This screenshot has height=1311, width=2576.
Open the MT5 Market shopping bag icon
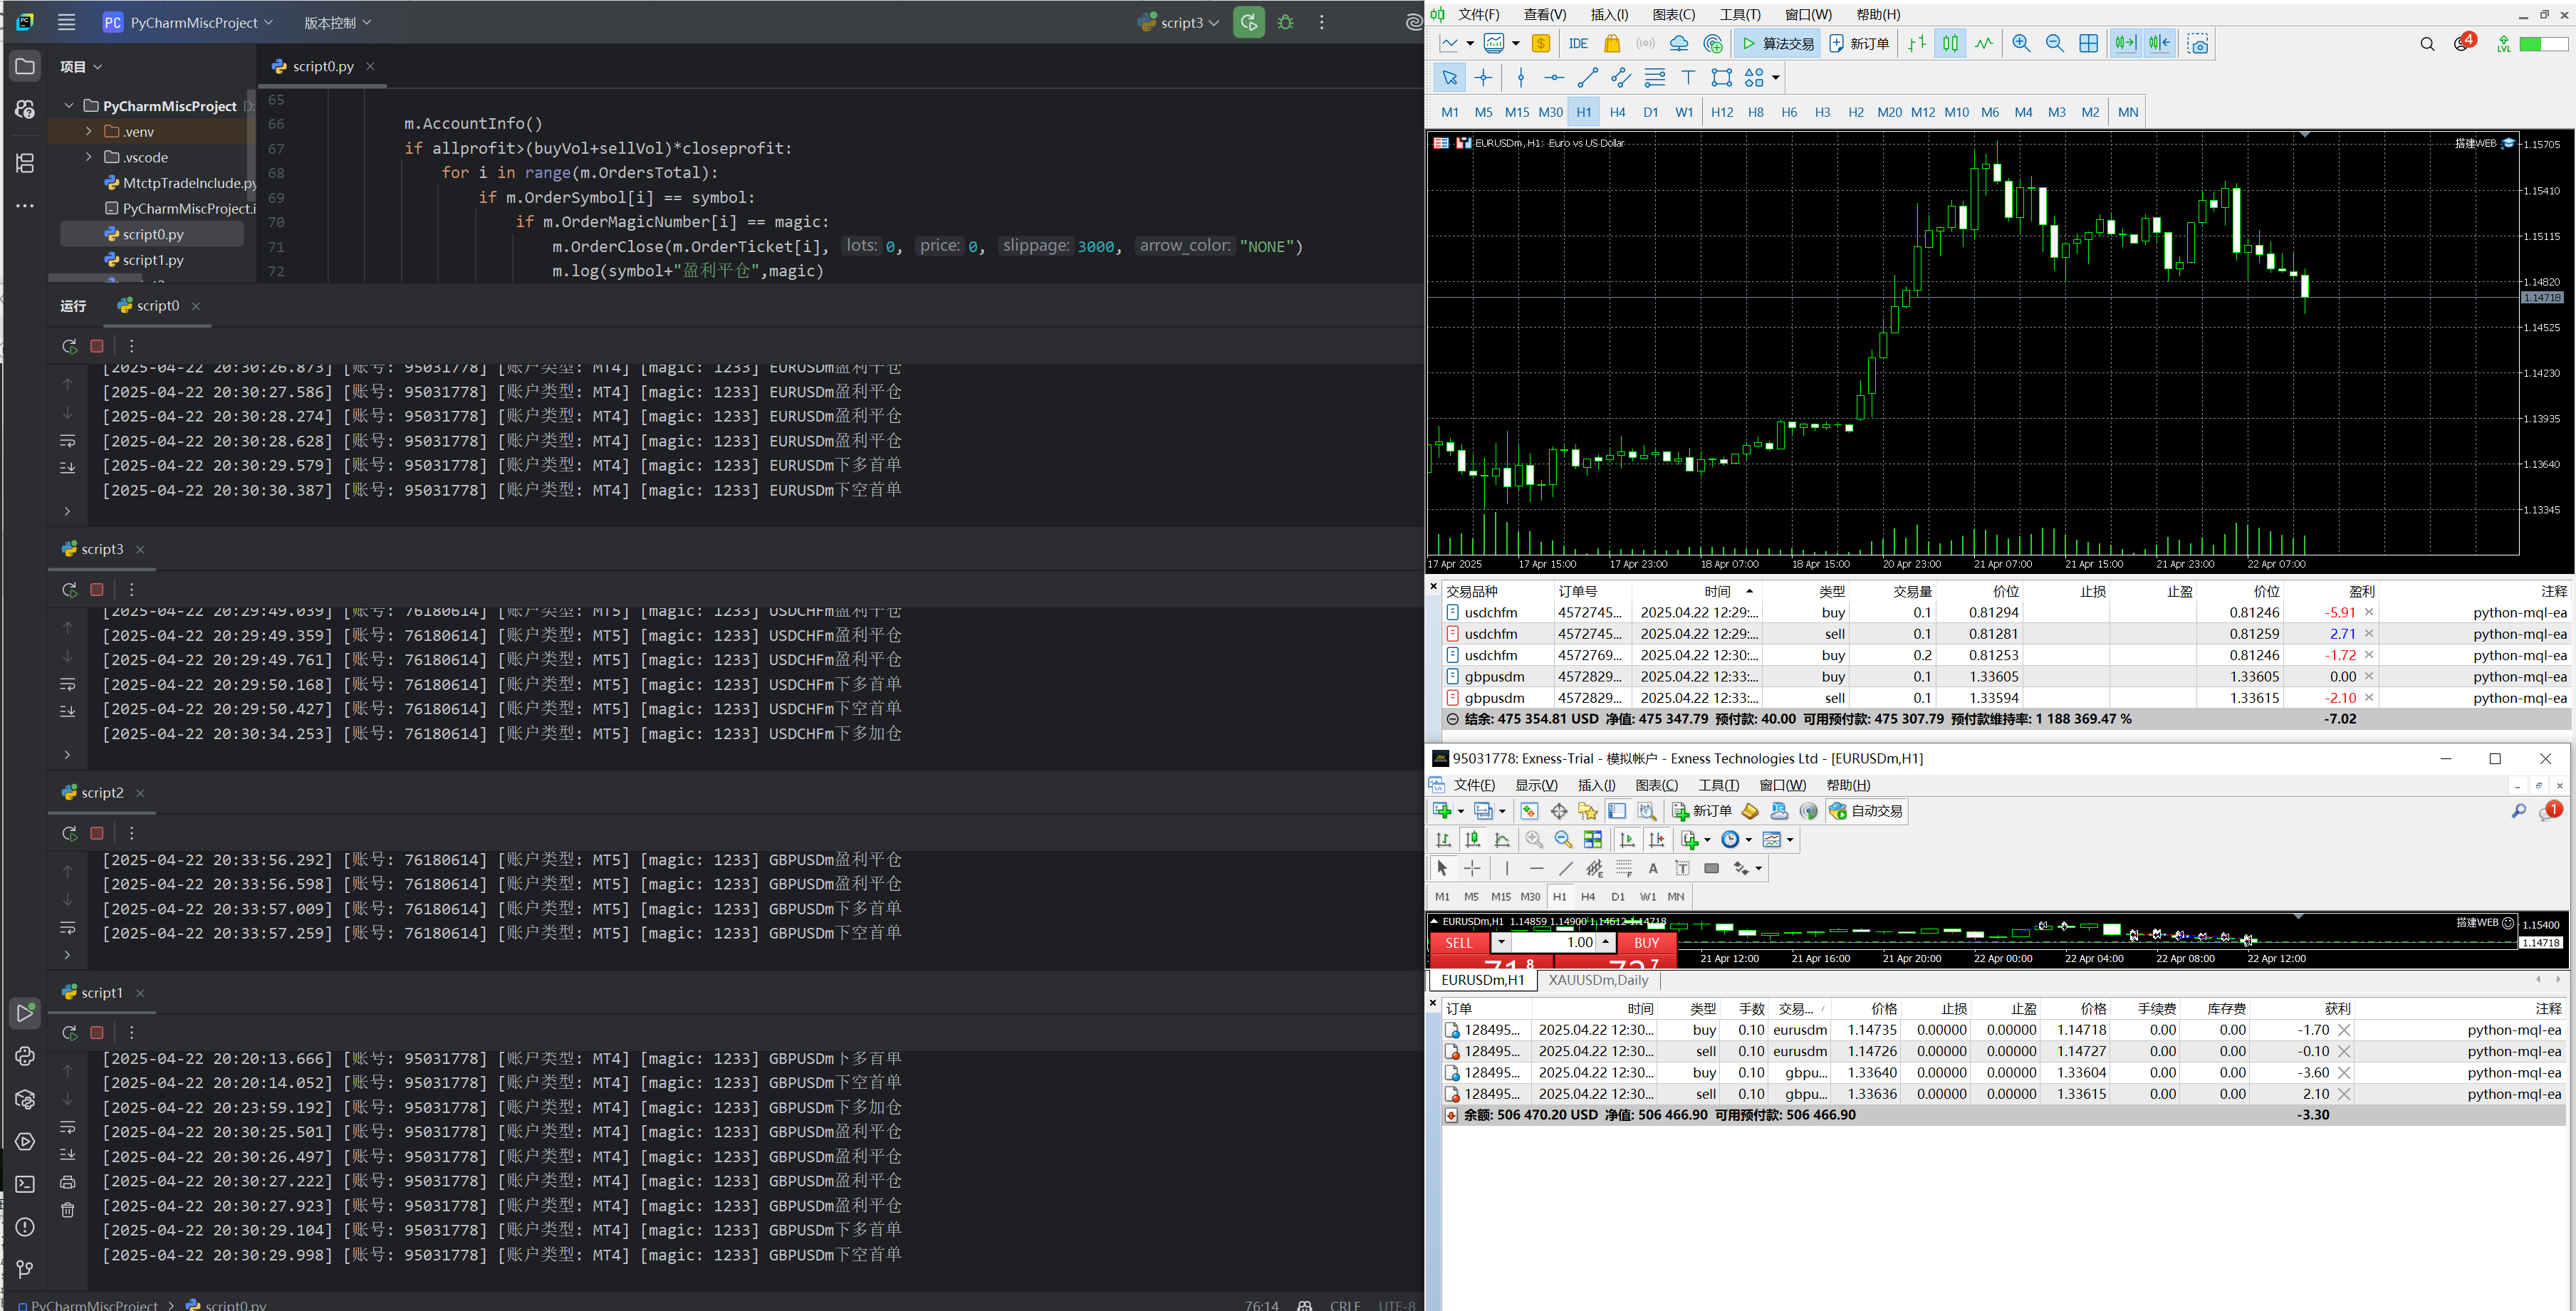pyautogui.click(x=1612, y=43)
